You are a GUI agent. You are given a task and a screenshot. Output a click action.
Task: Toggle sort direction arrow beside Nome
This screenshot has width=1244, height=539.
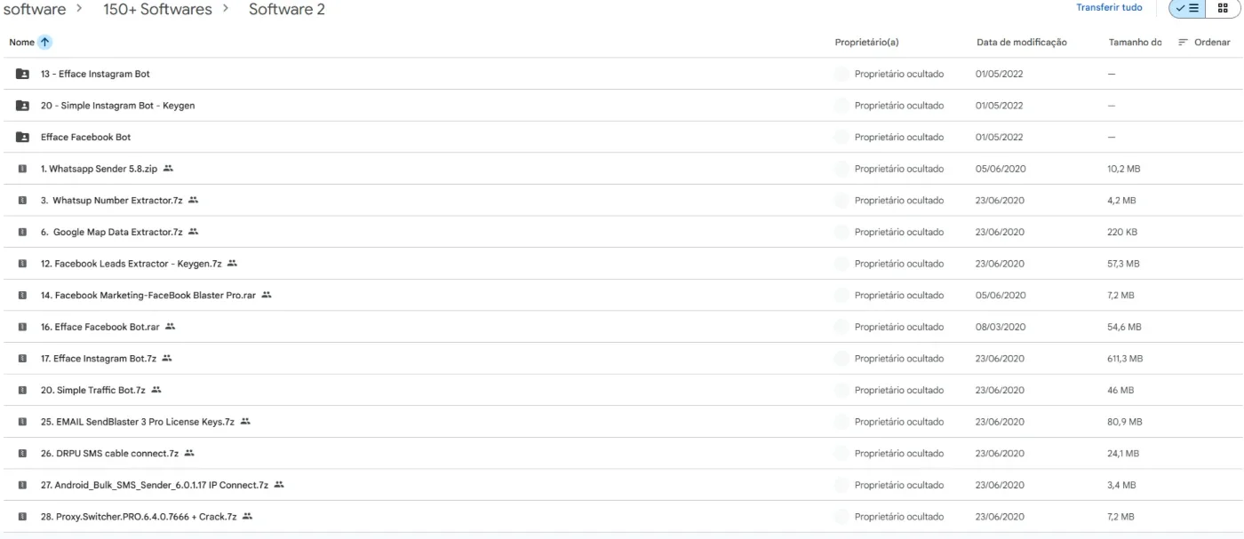click(x=45, y=42)
